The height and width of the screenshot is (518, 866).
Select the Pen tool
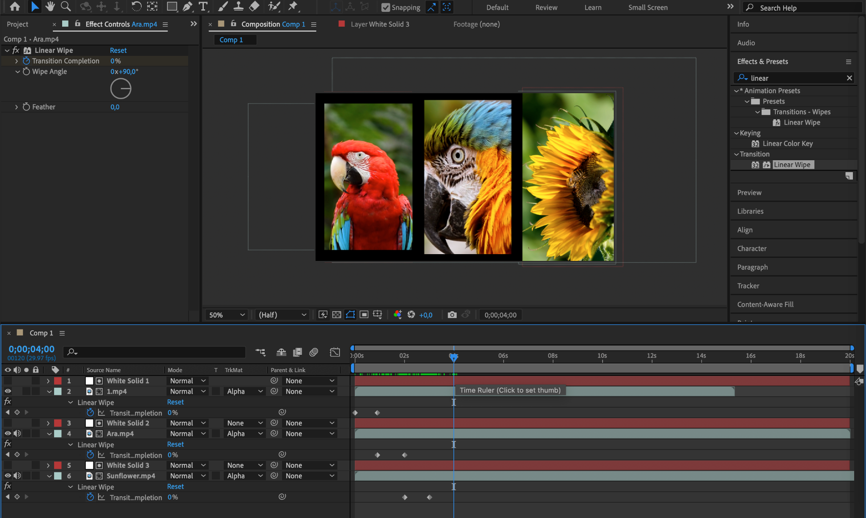coord(187,6)
